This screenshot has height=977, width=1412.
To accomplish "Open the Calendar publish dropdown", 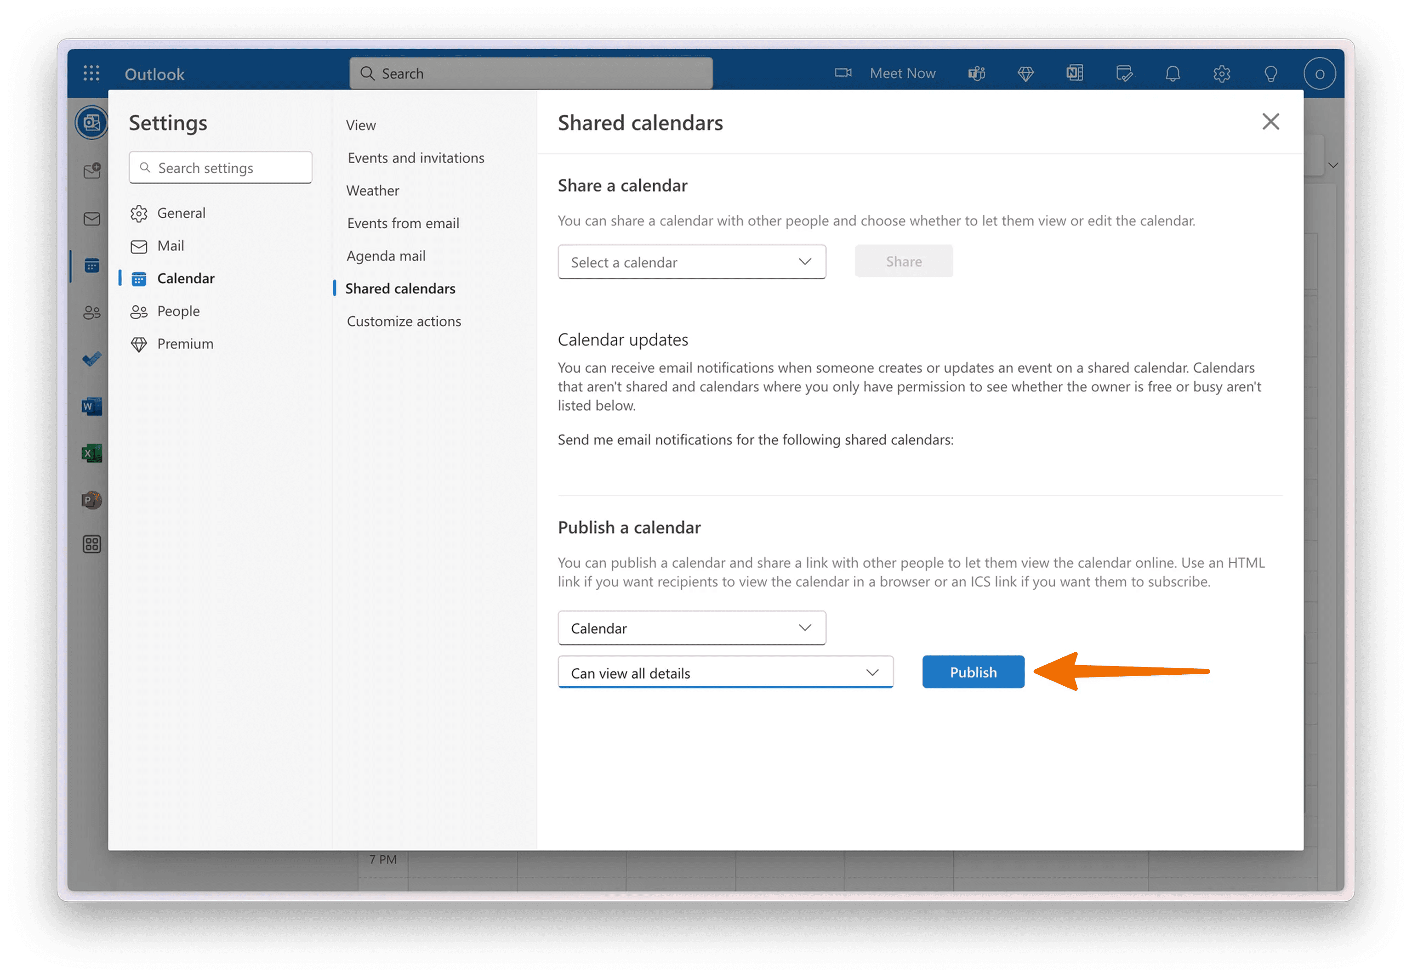I will click(692, 628).
